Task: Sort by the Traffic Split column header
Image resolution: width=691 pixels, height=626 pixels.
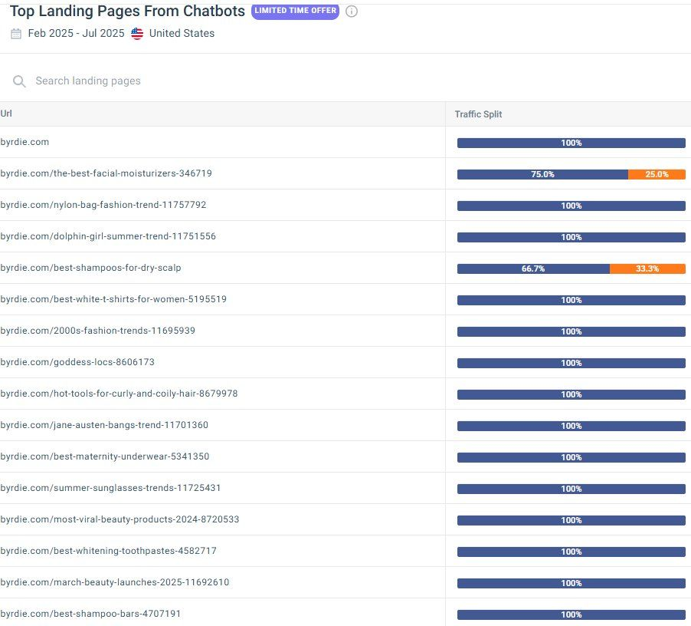Action: 478,114
